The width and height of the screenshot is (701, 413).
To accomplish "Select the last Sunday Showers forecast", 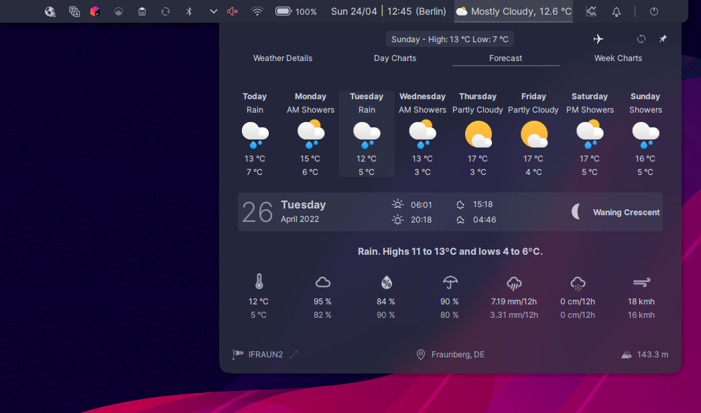I will pyautogui.click(x=645, y=134).
